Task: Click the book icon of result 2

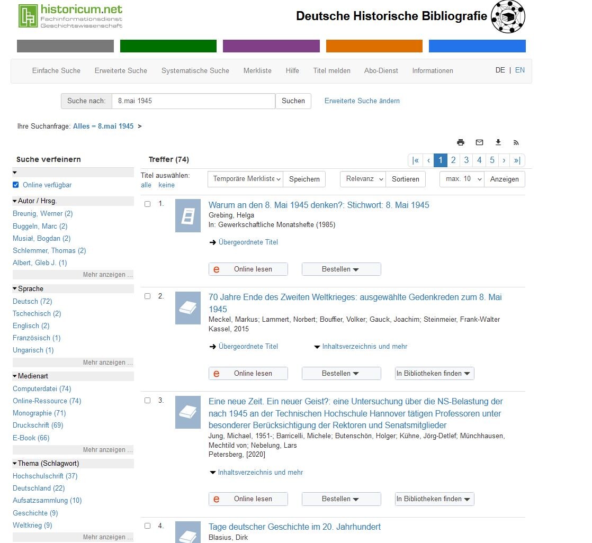Action: coord(188,308)
